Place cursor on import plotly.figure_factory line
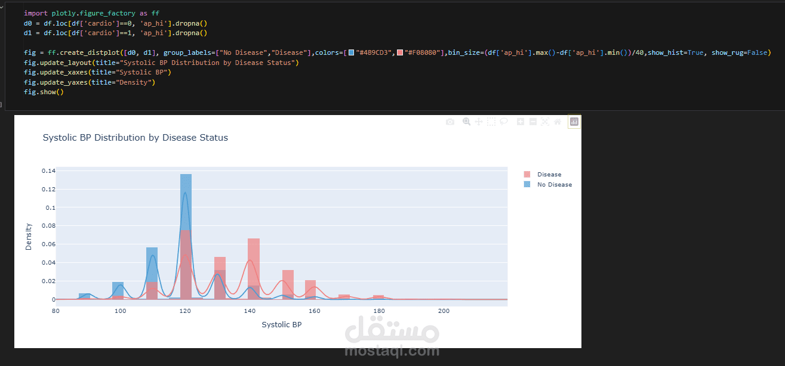The height and width of the screenshot is (366, 785). click(x=91, y=13)
